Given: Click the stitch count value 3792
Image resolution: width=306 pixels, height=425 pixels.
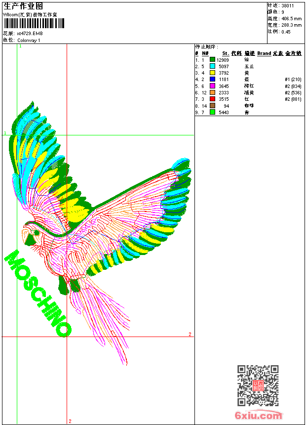Looking at the screenshot, I should tap(224, 73).
